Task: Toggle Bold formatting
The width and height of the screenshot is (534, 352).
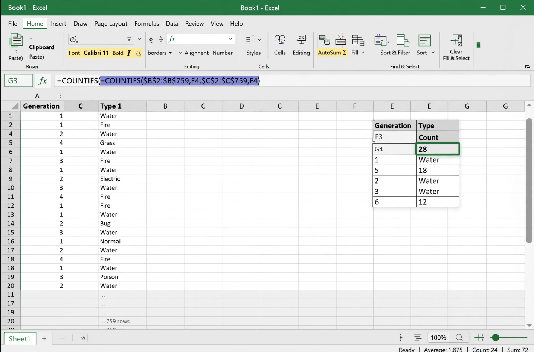Action: (x=118, y=53)
